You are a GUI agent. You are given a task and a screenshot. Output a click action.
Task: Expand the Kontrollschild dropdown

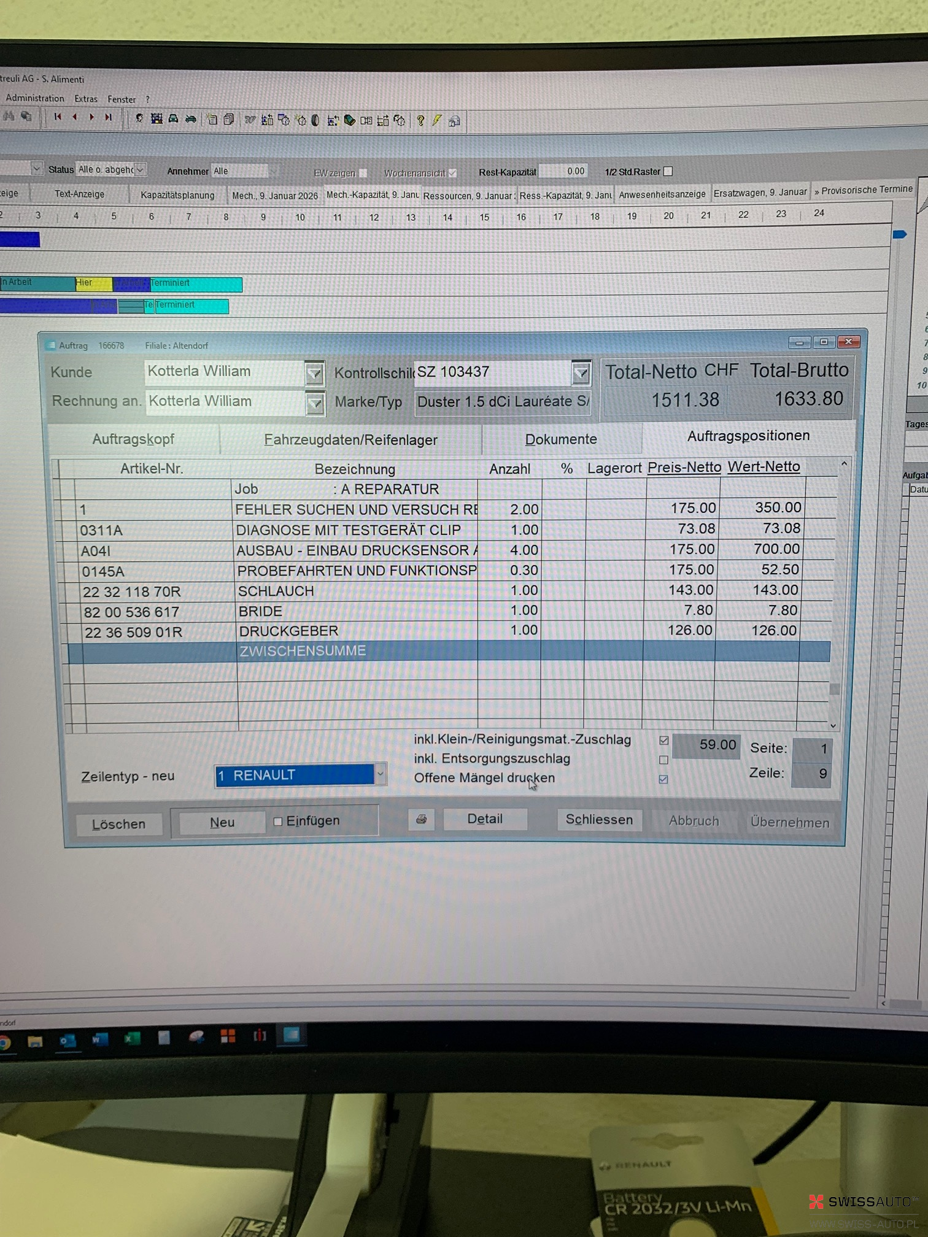[581, 372]
